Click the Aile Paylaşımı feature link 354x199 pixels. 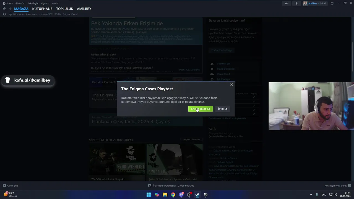(x=224, y=79)
